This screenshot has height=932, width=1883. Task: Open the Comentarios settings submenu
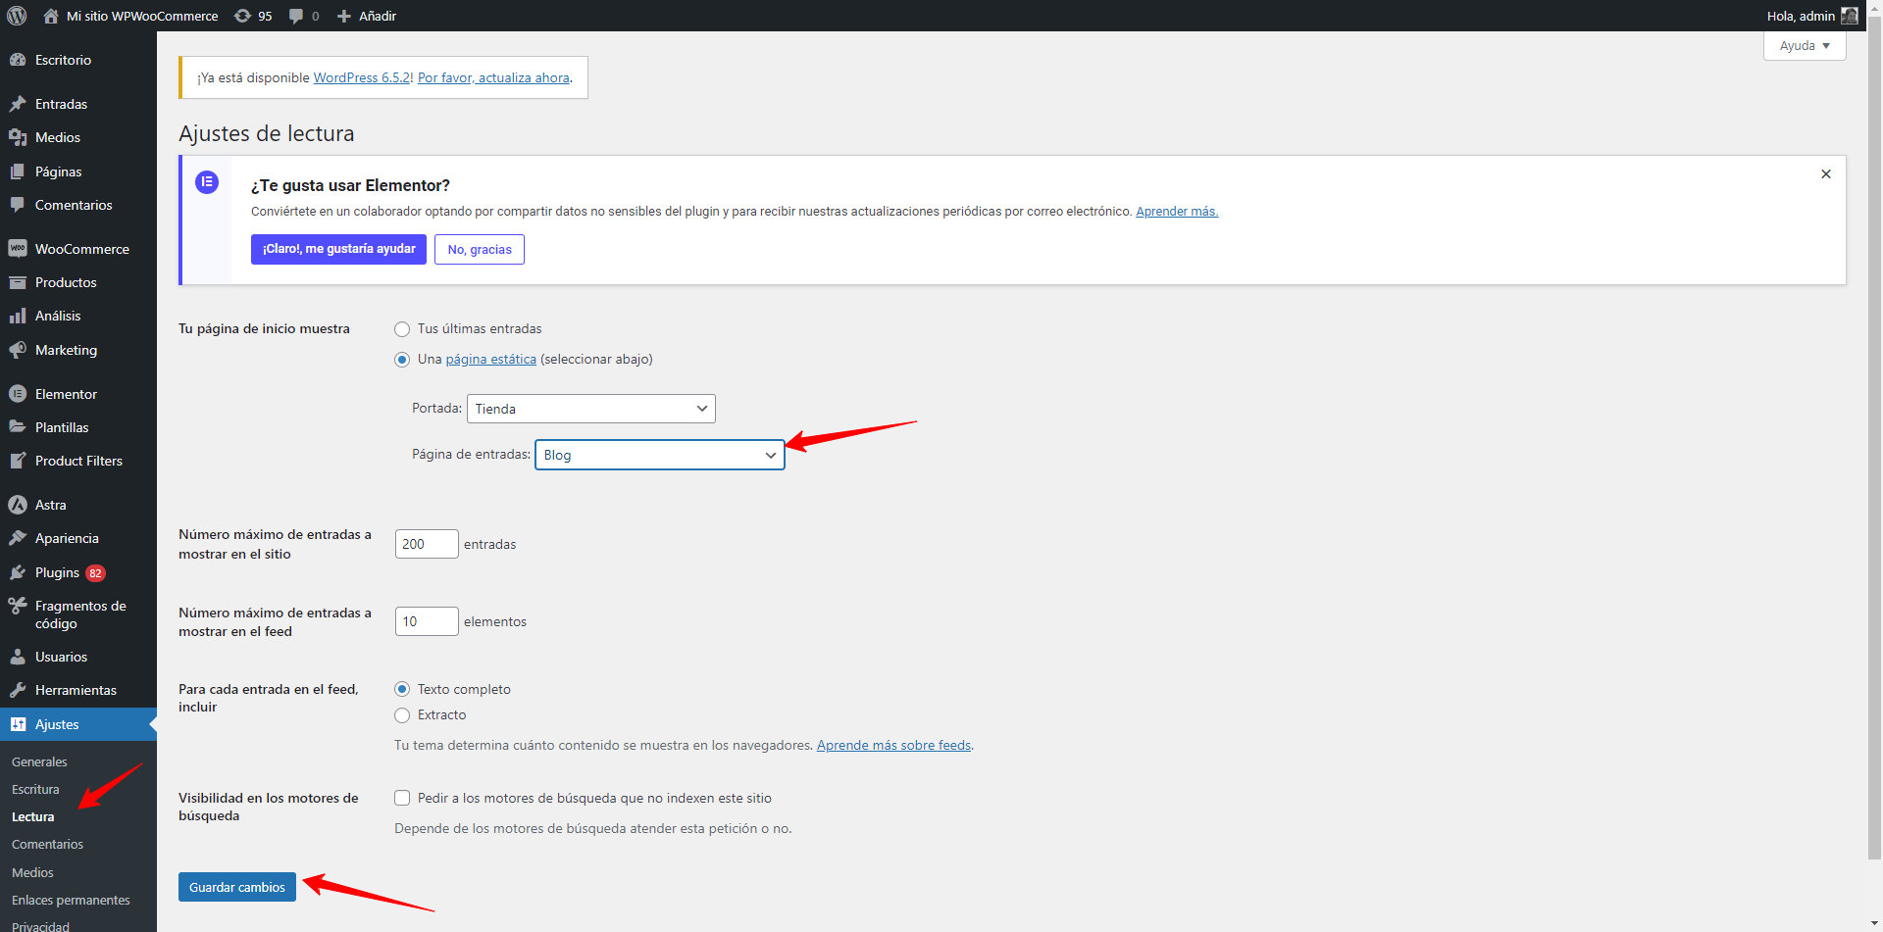[47, 844]
